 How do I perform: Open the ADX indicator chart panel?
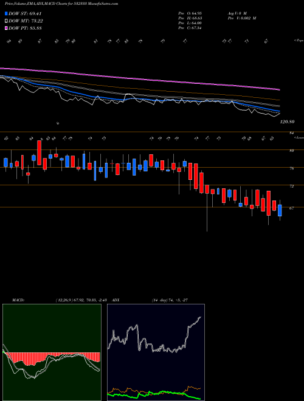tap(156, 352)
